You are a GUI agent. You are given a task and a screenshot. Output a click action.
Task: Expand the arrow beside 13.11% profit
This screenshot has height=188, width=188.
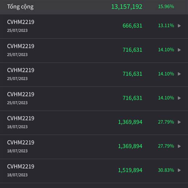point(179,26)
